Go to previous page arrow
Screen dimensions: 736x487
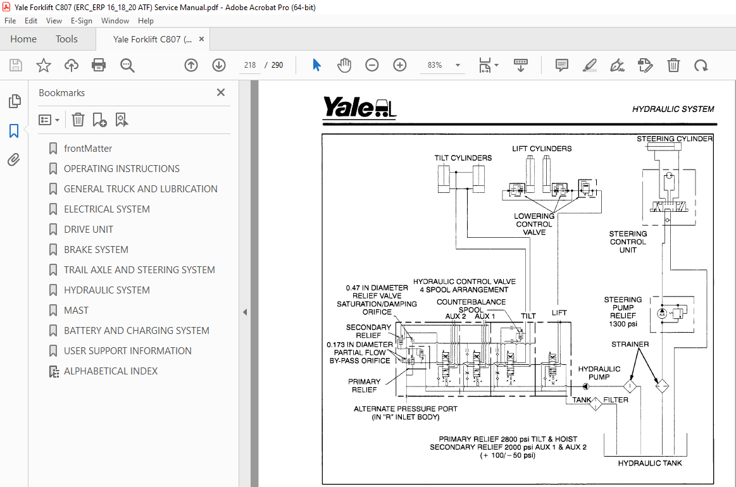[x=191, y=65]
